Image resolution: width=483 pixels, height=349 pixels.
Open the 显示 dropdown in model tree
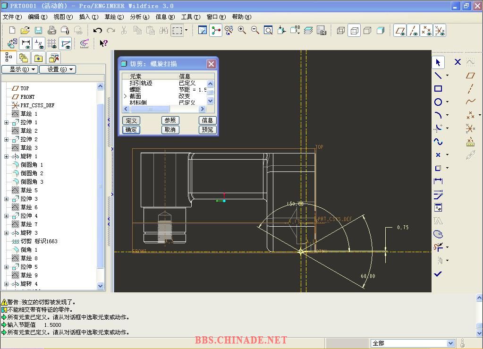(x=20, y=69)
